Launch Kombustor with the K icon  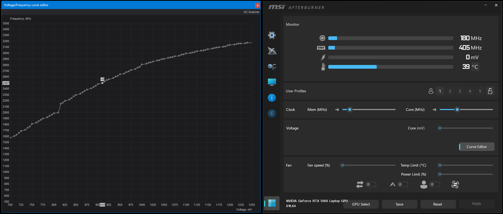click(x=272, y=113)
